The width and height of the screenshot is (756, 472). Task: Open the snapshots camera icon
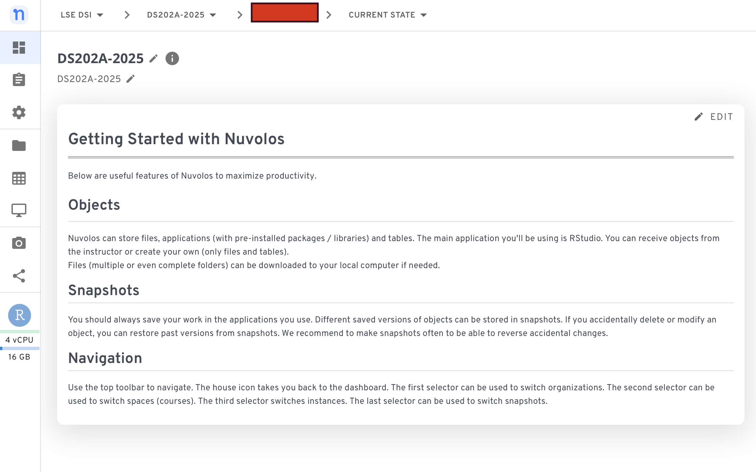19,243
